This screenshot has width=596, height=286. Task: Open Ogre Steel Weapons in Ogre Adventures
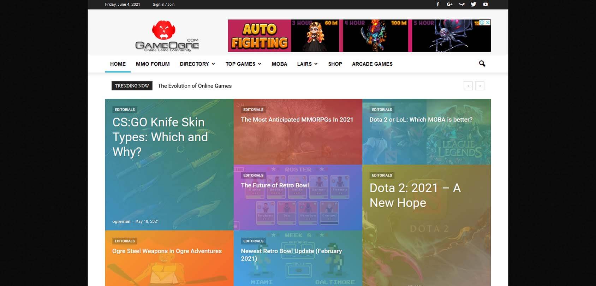click(x=167, y=251)
